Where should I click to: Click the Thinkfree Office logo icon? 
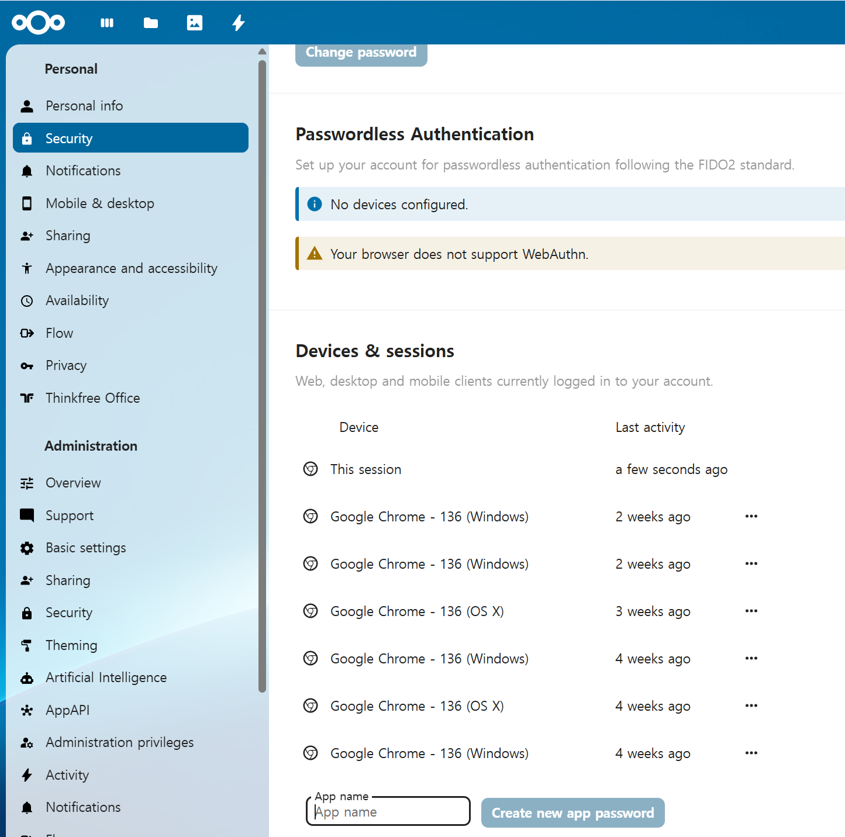coord(27,398)
